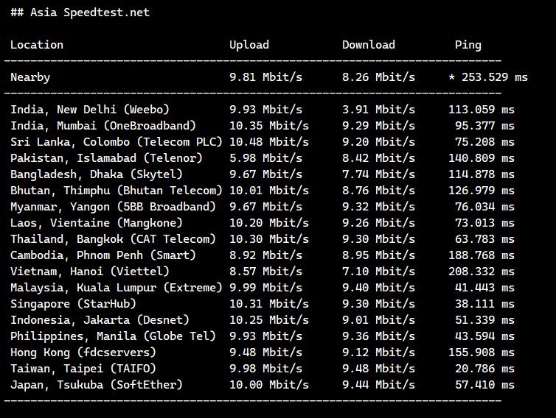Select Japan, Tsukuba (SoftEther) location text
Viewport: 556px width, 418px height.
tap(97, 385)
